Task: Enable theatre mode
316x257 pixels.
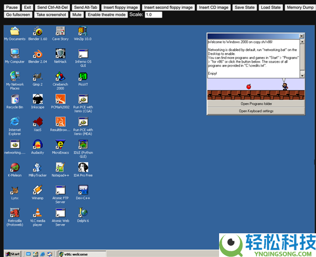Action: click(107, 15)
